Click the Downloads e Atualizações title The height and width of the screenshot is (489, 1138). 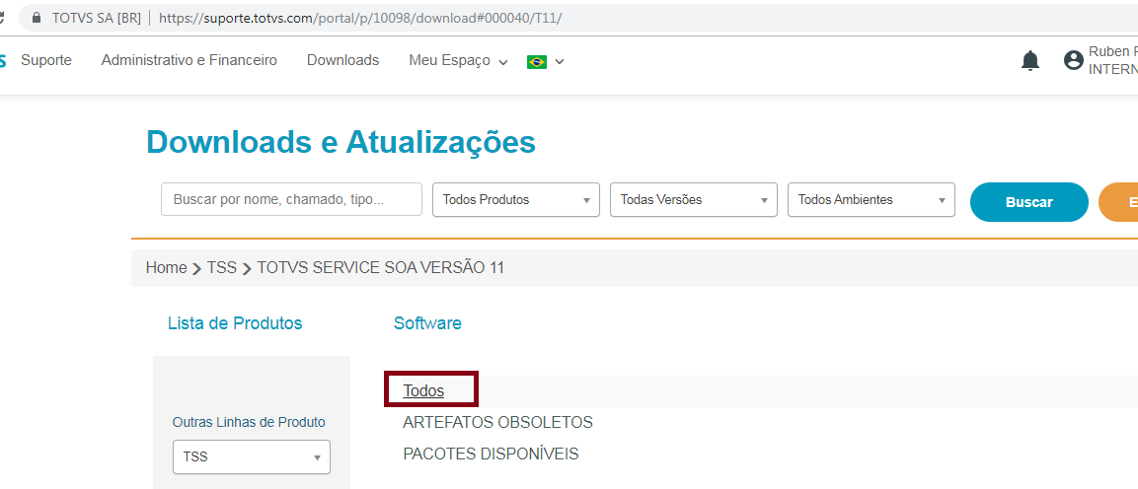(341, 142)
